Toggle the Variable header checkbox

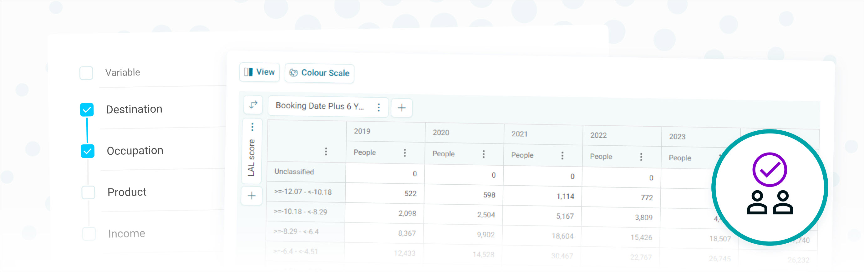(86, 73)
